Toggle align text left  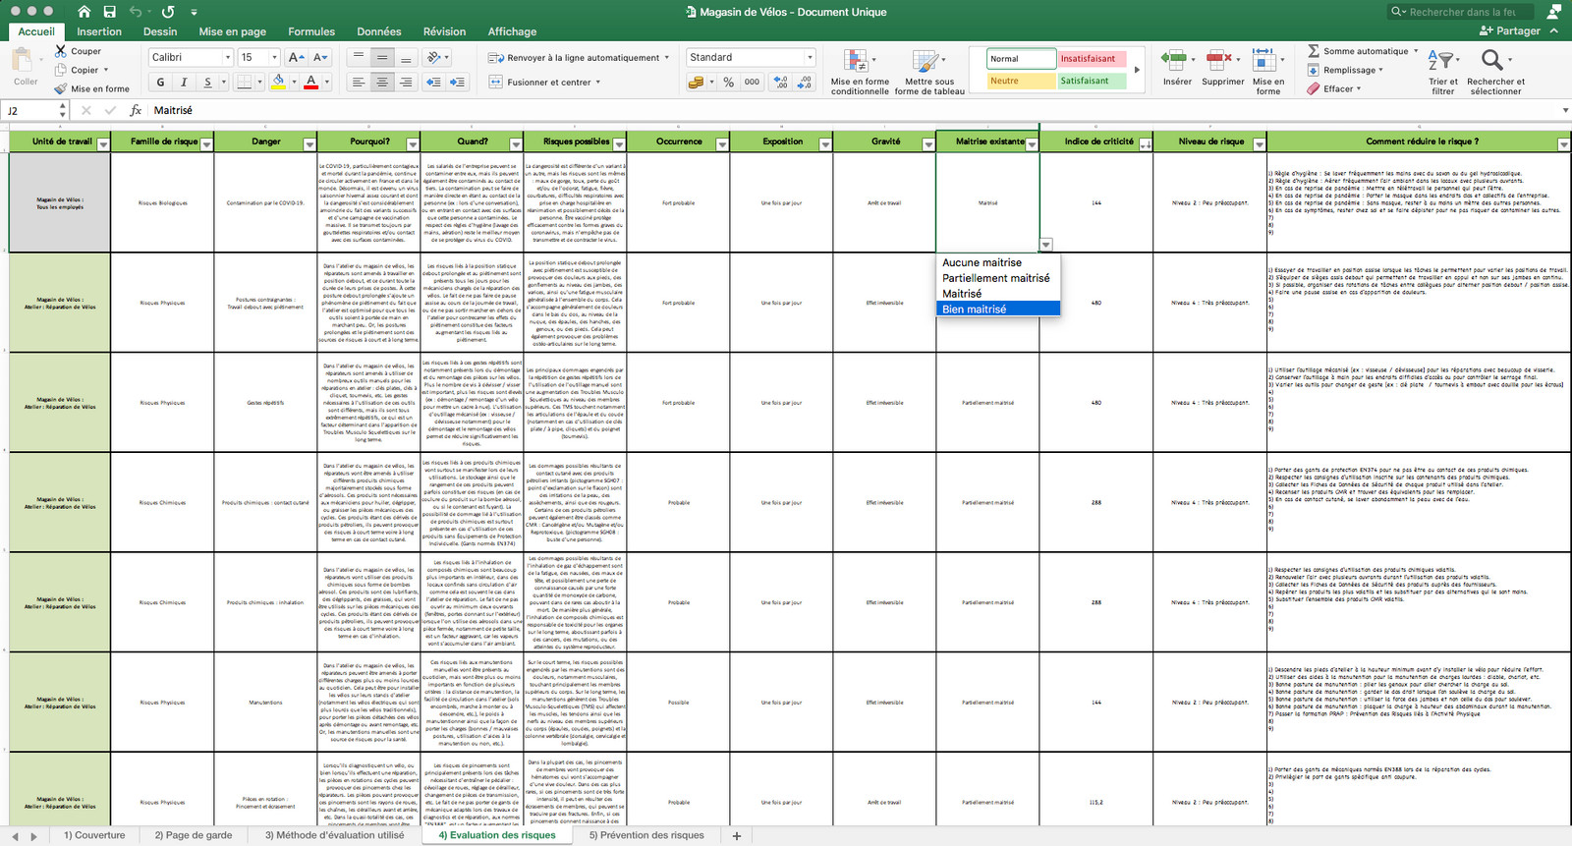point(359,83)
